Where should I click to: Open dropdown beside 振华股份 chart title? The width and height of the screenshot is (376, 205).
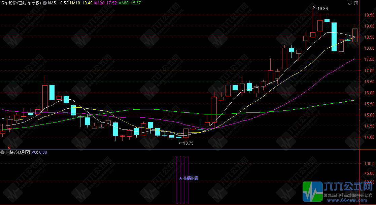click(45, 3)
